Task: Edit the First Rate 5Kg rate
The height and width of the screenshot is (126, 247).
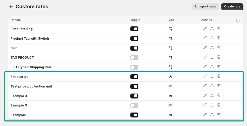Action: [x=205, y=29]
